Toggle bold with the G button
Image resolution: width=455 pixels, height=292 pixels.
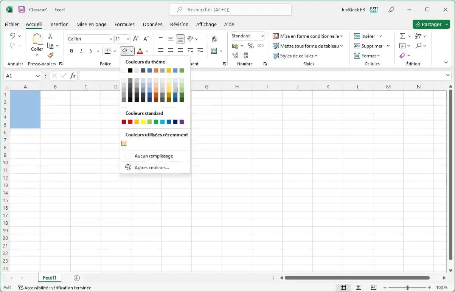coord(71,51)
